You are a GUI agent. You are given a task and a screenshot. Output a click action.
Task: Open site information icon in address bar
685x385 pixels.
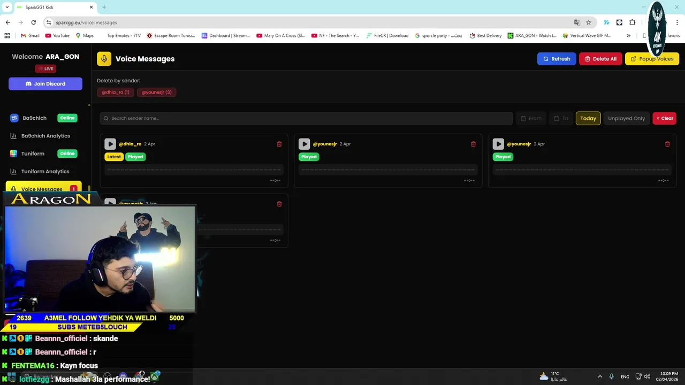[x=49, y=22]
